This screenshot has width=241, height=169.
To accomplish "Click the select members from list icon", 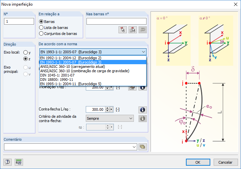I will [133, 30].
